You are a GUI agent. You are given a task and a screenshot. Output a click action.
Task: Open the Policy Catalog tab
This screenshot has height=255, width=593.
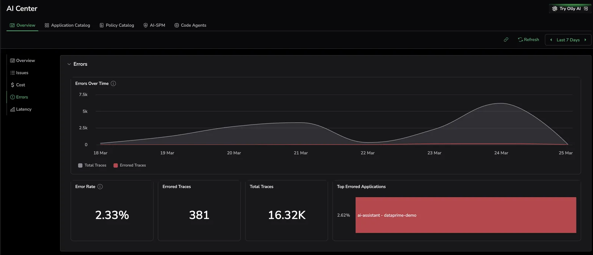click(x=117, y=25)
